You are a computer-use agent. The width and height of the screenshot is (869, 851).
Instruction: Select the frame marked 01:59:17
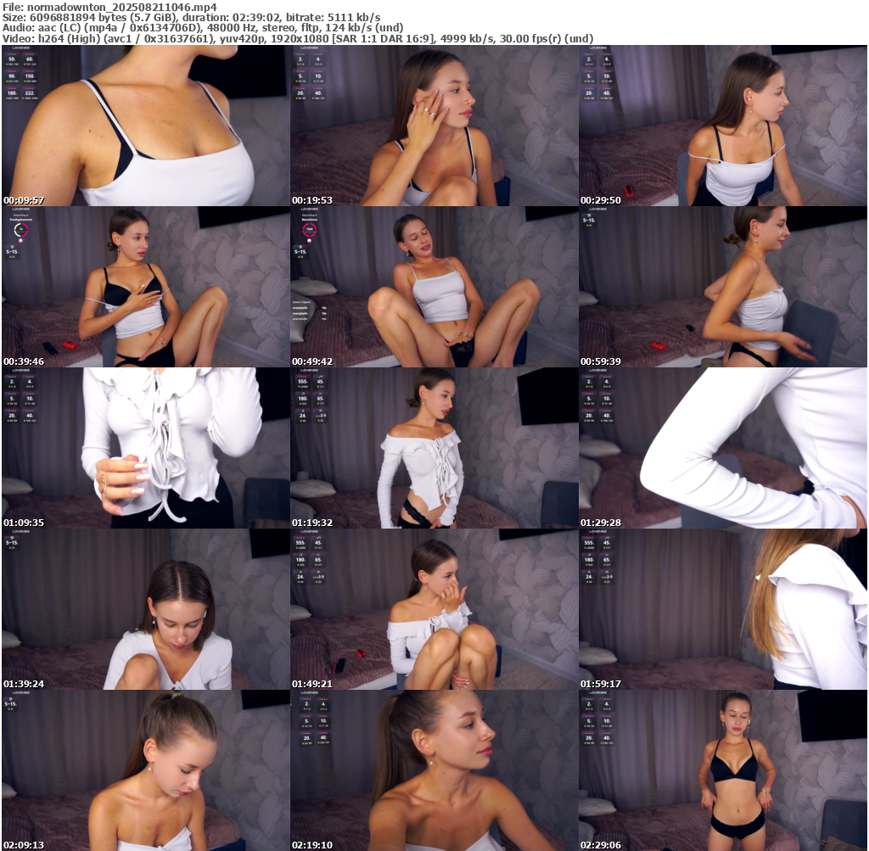point(723,609)
